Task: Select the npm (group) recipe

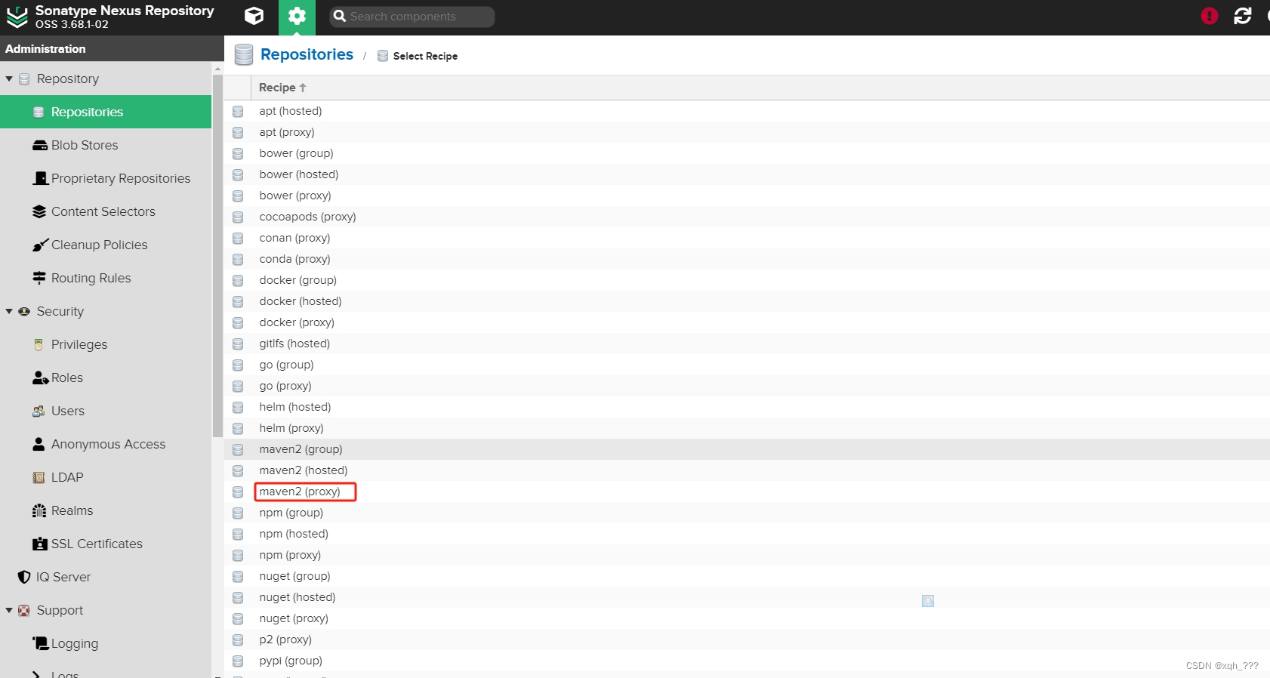Action: coord(291,513)
